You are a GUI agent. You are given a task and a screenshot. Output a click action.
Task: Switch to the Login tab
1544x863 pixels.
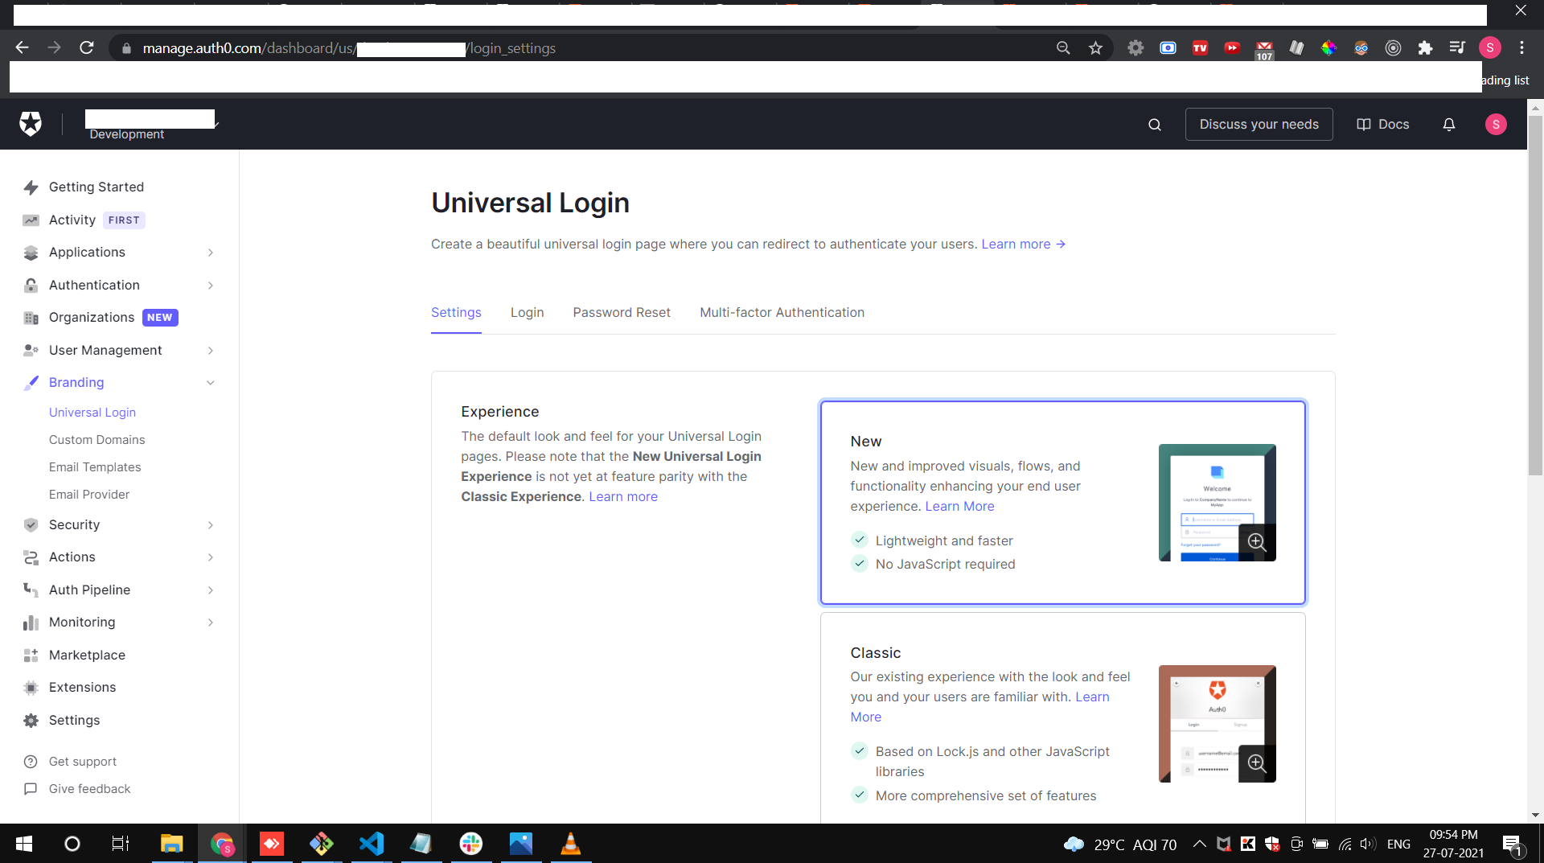coord(528,313)
